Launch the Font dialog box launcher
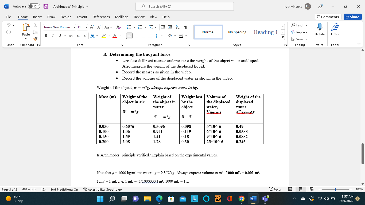This screenshot has height=205, width=365. (x=122, y=45)
